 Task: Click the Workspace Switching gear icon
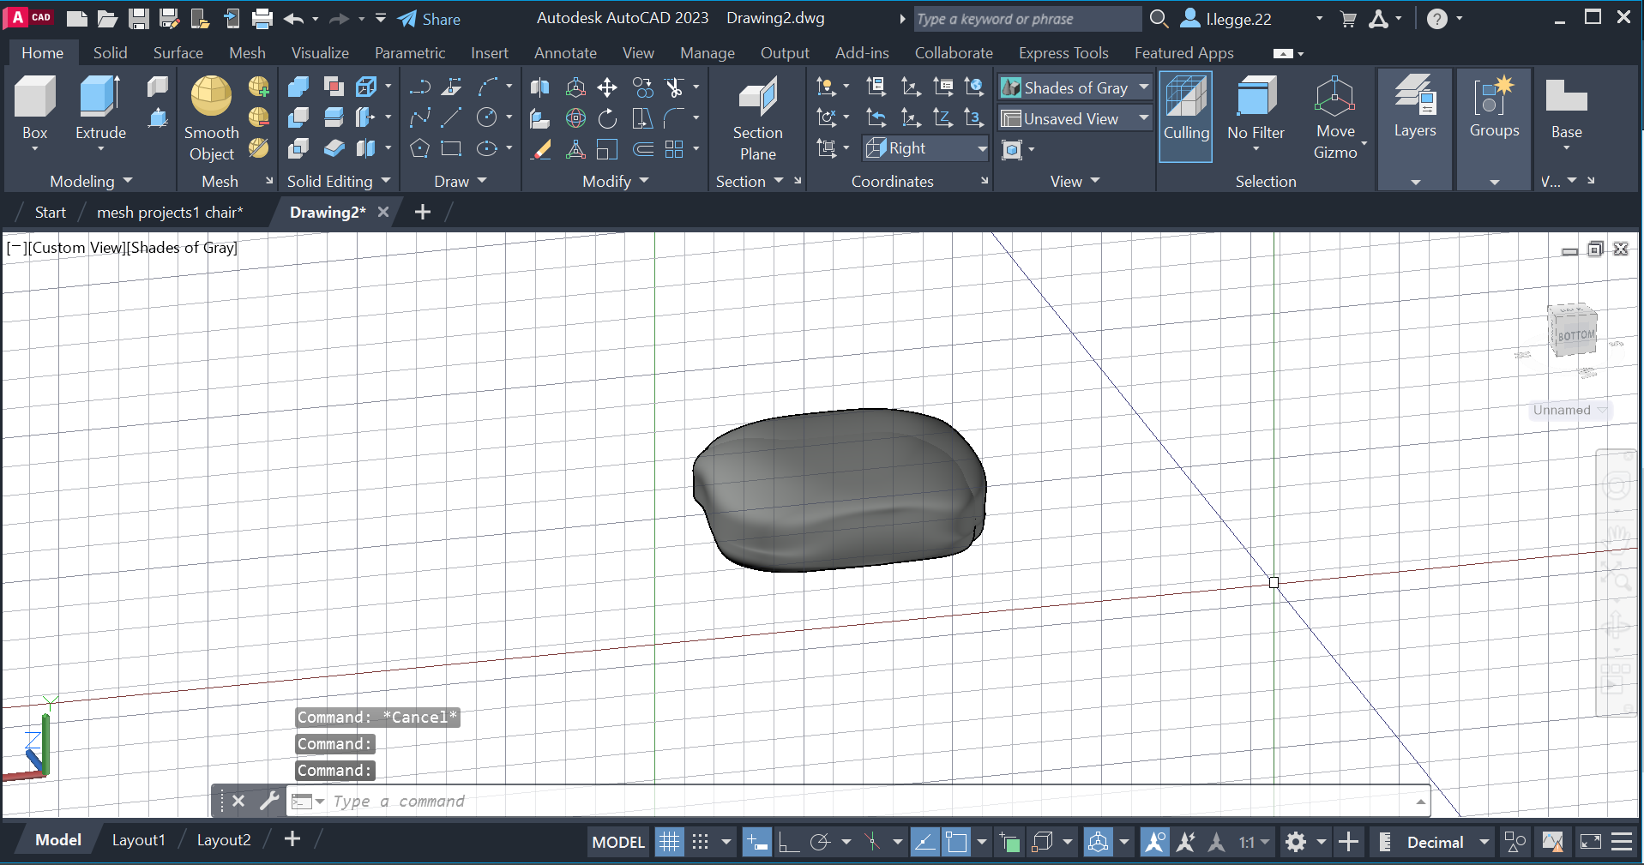[x=1295, y=842]
